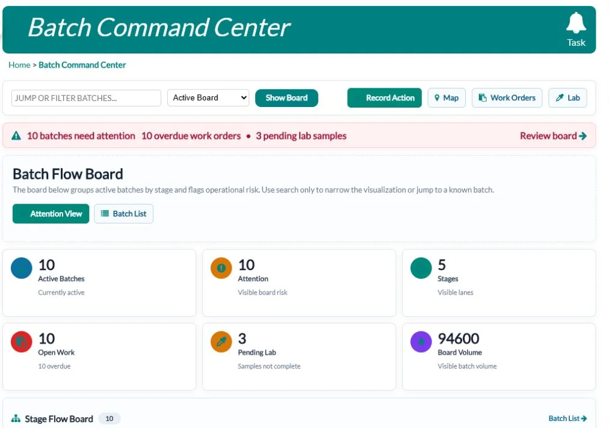
Task: Click the purple Board Volume droplet icon
Action: coord(421,342)
